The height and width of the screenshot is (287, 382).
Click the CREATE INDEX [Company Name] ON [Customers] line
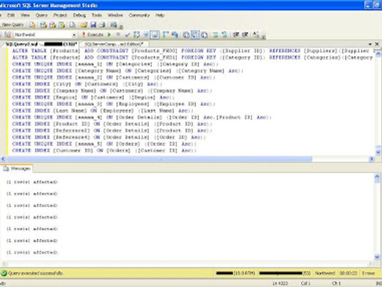(x=112, y=91)
